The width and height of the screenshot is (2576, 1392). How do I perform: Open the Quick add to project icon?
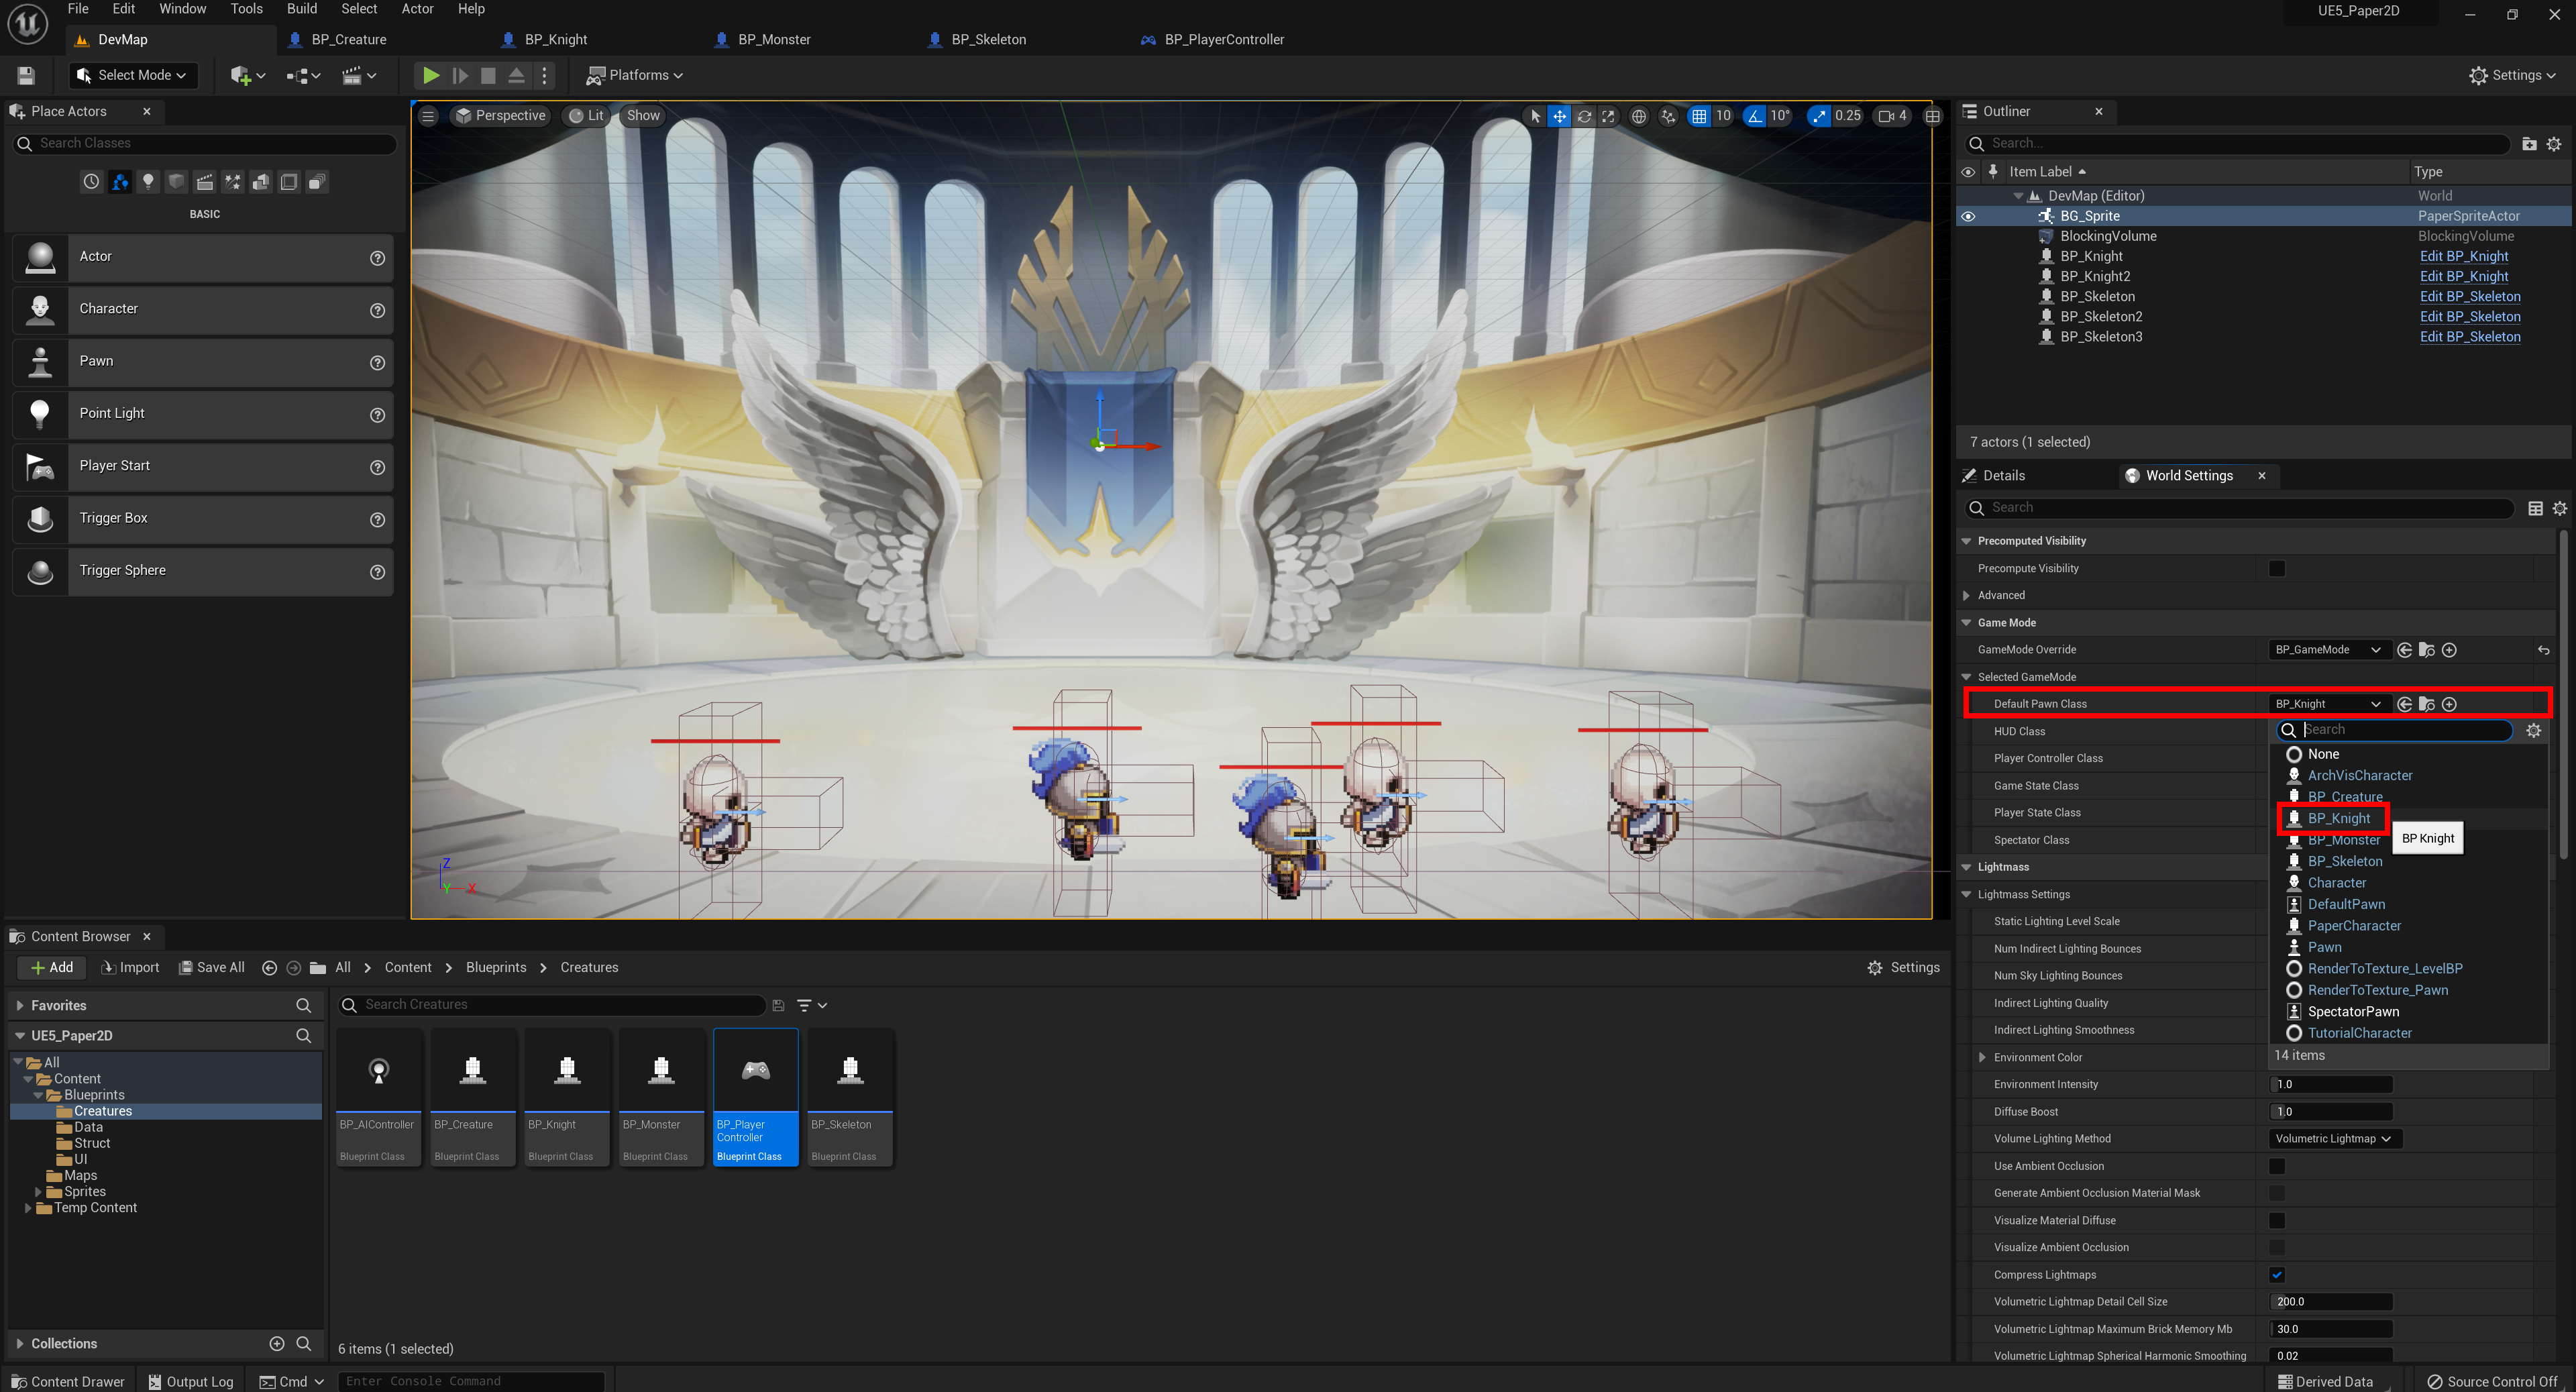[247, 75]
